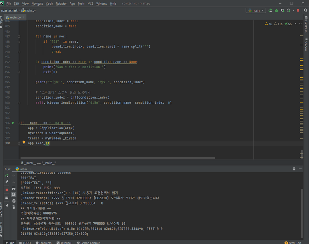309x244 pixels.
Task: Start debugging with the bug icon
Action: coord(276,10)
